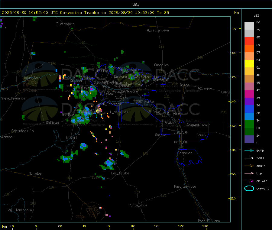Click the UTC Composite Tracks timestamp header
Screen dimensions: 272x230
[85, 13]
